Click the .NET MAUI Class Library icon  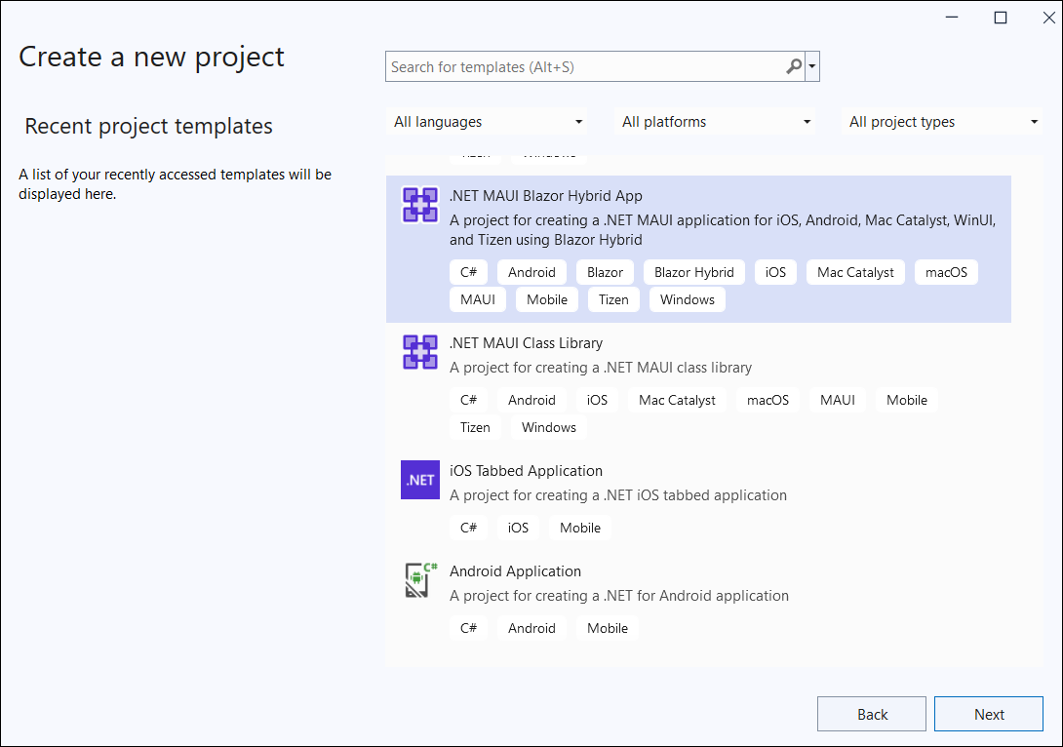420,352
